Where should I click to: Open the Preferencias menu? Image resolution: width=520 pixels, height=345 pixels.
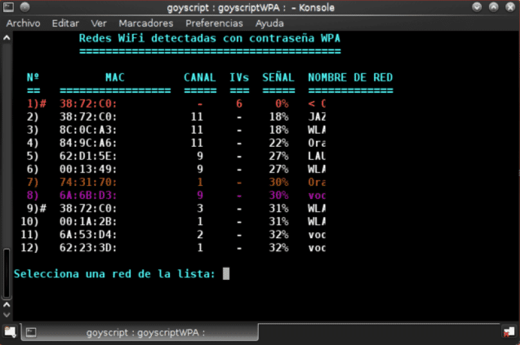point(214,23)
